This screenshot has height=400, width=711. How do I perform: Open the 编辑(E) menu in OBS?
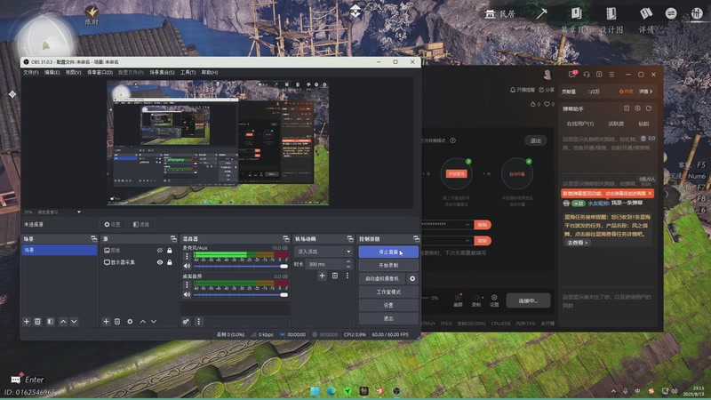coord(52,73)
